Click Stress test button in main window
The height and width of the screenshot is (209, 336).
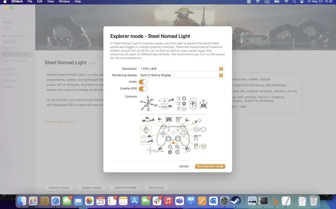tap(156, 187)
